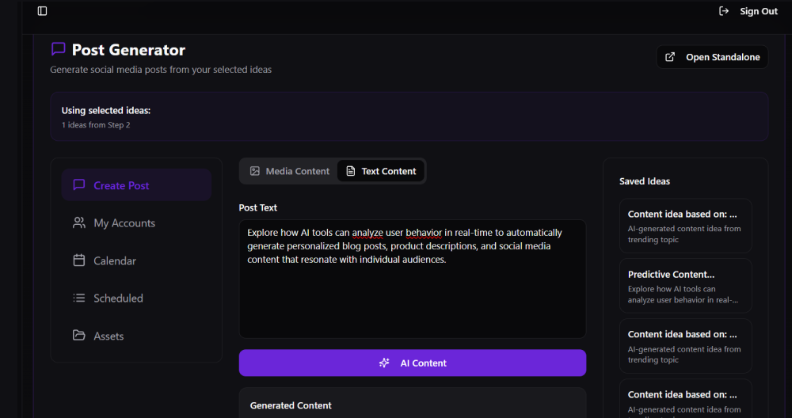Image resolution: width=792 pixels, height=418 pixels.
Task: Go to My Accounts in the sidebar
Action: [124, 223]
